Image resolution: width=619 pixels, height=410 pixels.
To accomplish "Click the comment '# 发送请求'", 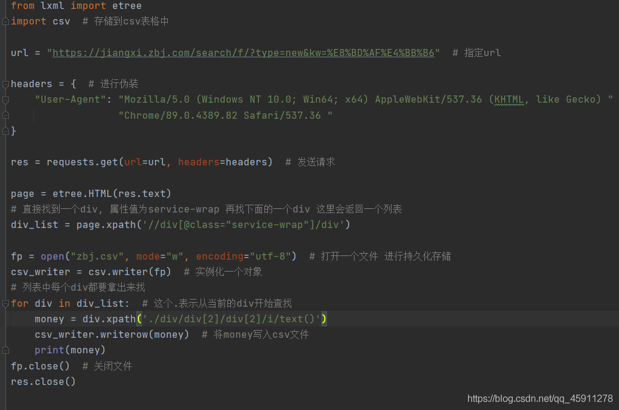I will [310, 162].
